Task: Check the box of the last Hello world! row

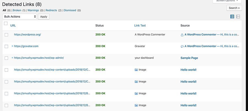Action: click(x=6, y=106)
